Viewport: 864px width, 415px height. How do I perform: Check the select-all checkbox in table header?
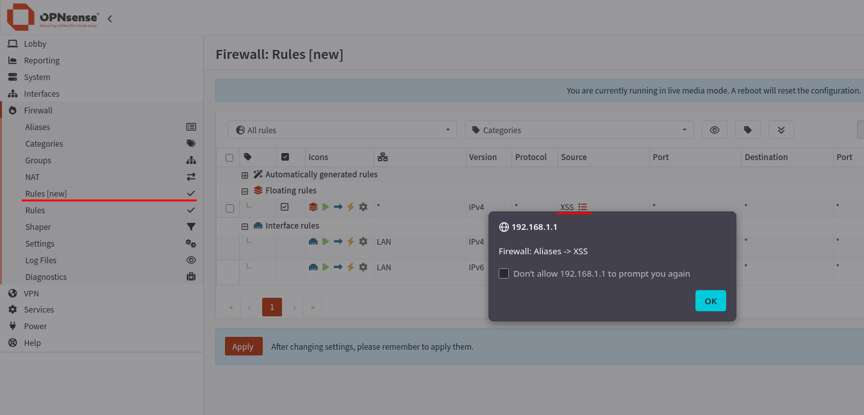click(x=229, y=158)
